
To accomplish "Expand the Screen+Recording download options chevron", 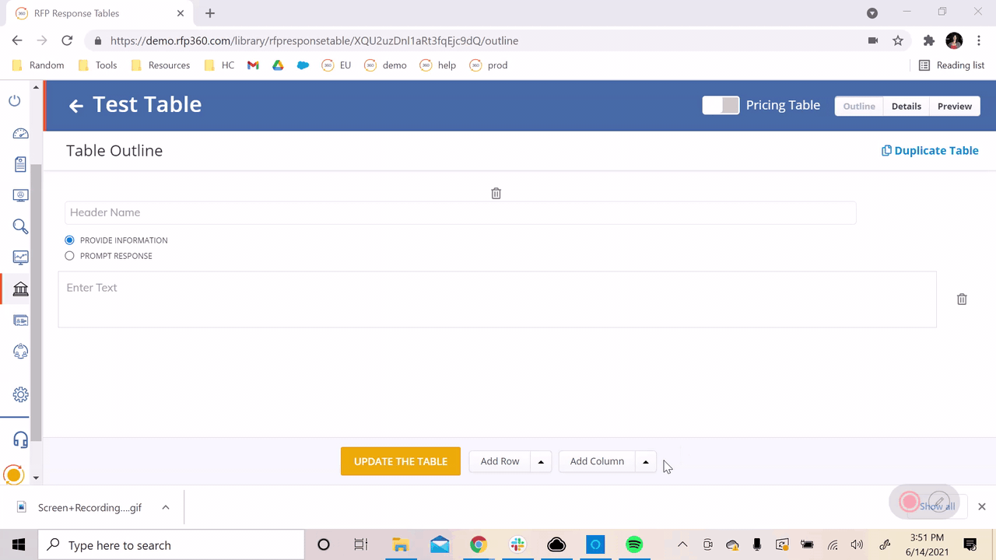I will [x=165, y=507].
